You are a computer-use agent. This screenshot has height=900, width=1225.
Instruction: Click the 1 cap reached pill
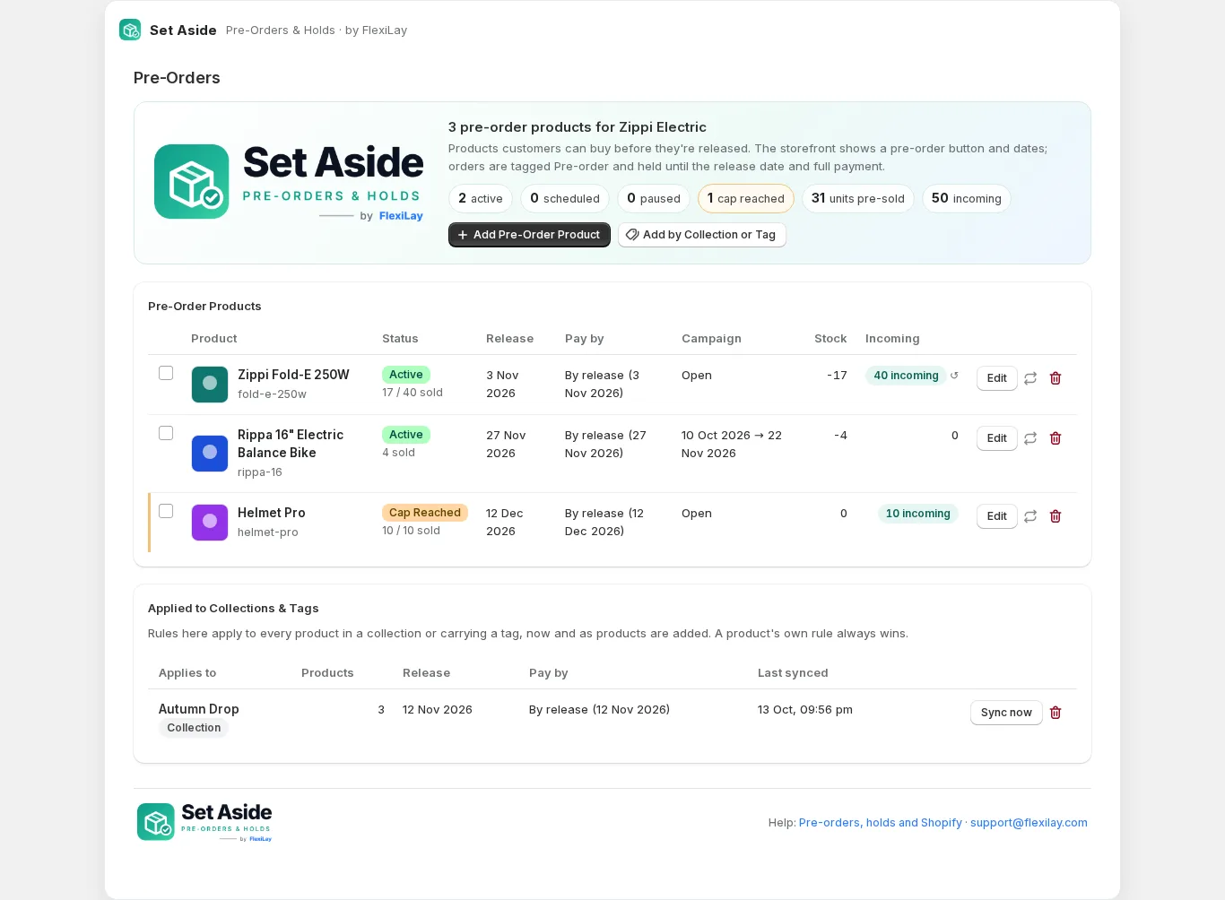(x=746, y=199)
